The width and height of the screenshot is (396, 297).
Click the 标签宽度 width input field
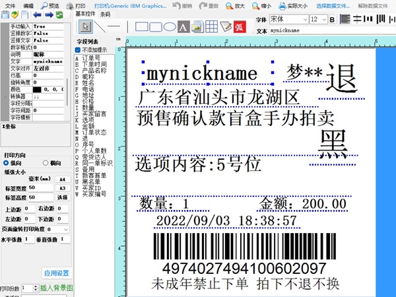[41, 187]
